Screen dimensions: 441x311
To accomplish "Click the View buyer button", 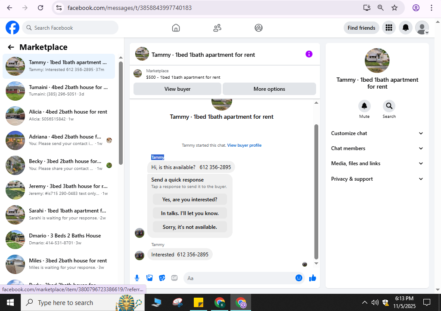I will tap(177, 89).
